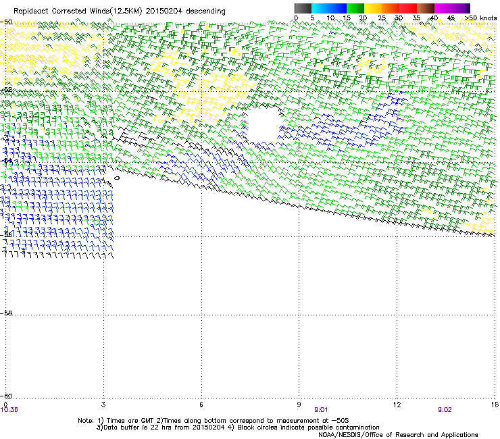
Task: Click the legend scale label '10'
Action: 330,18
